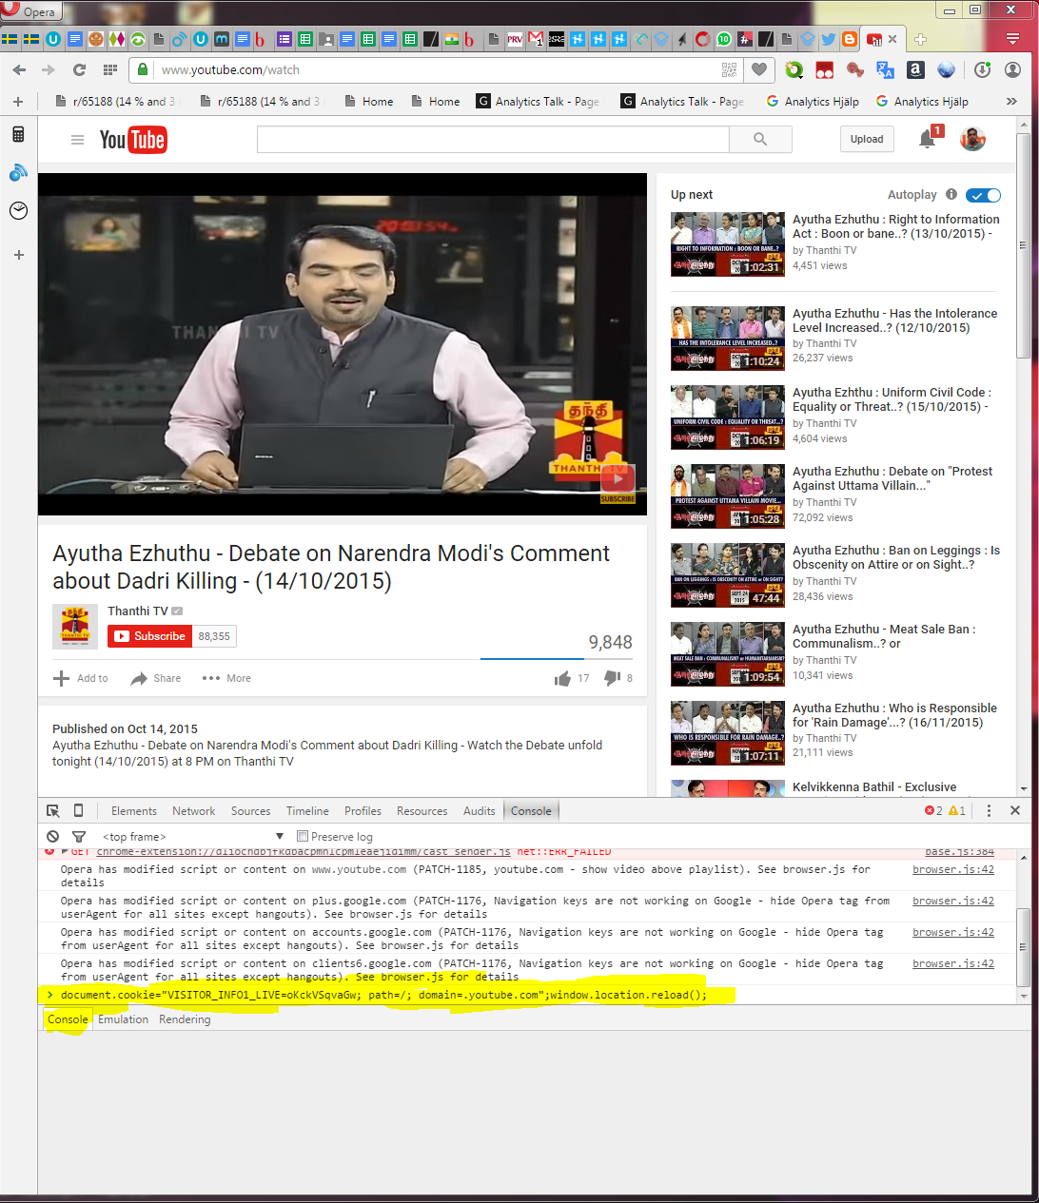
Task: Open 'Ban on Leggings' video thumbnail
Action: (x=728, y=574)
